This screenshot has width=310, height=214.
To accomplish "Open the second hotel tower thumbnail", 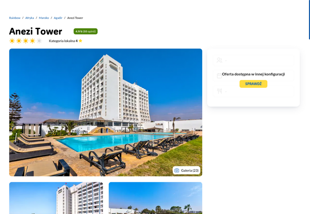I will 56,198.
